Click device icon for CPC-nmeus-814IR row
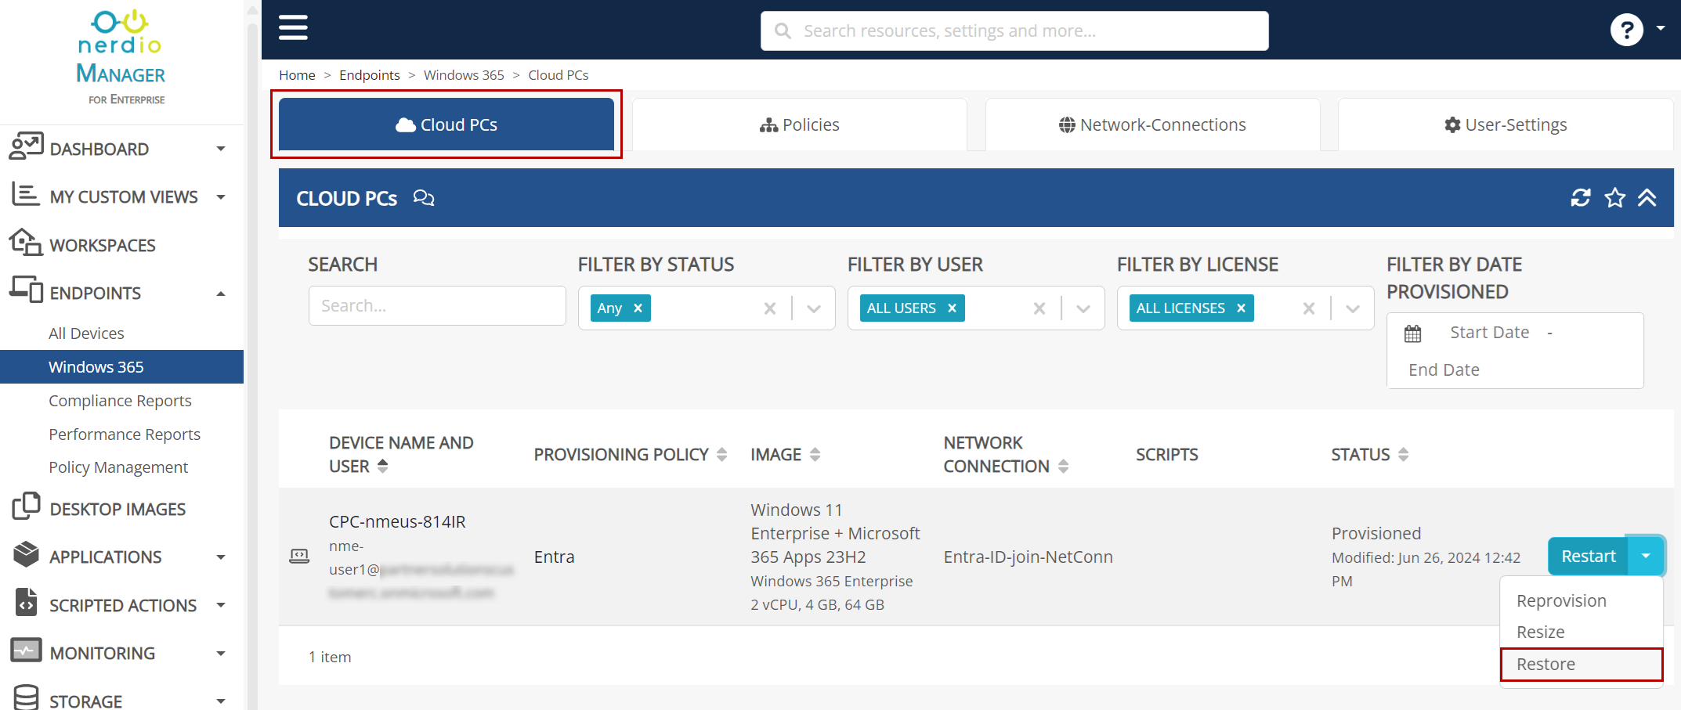1681x710 pixels. 299,557
